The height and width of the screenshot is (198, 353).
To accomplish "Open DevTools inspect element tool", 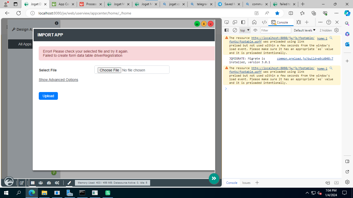I will [227, 22].
